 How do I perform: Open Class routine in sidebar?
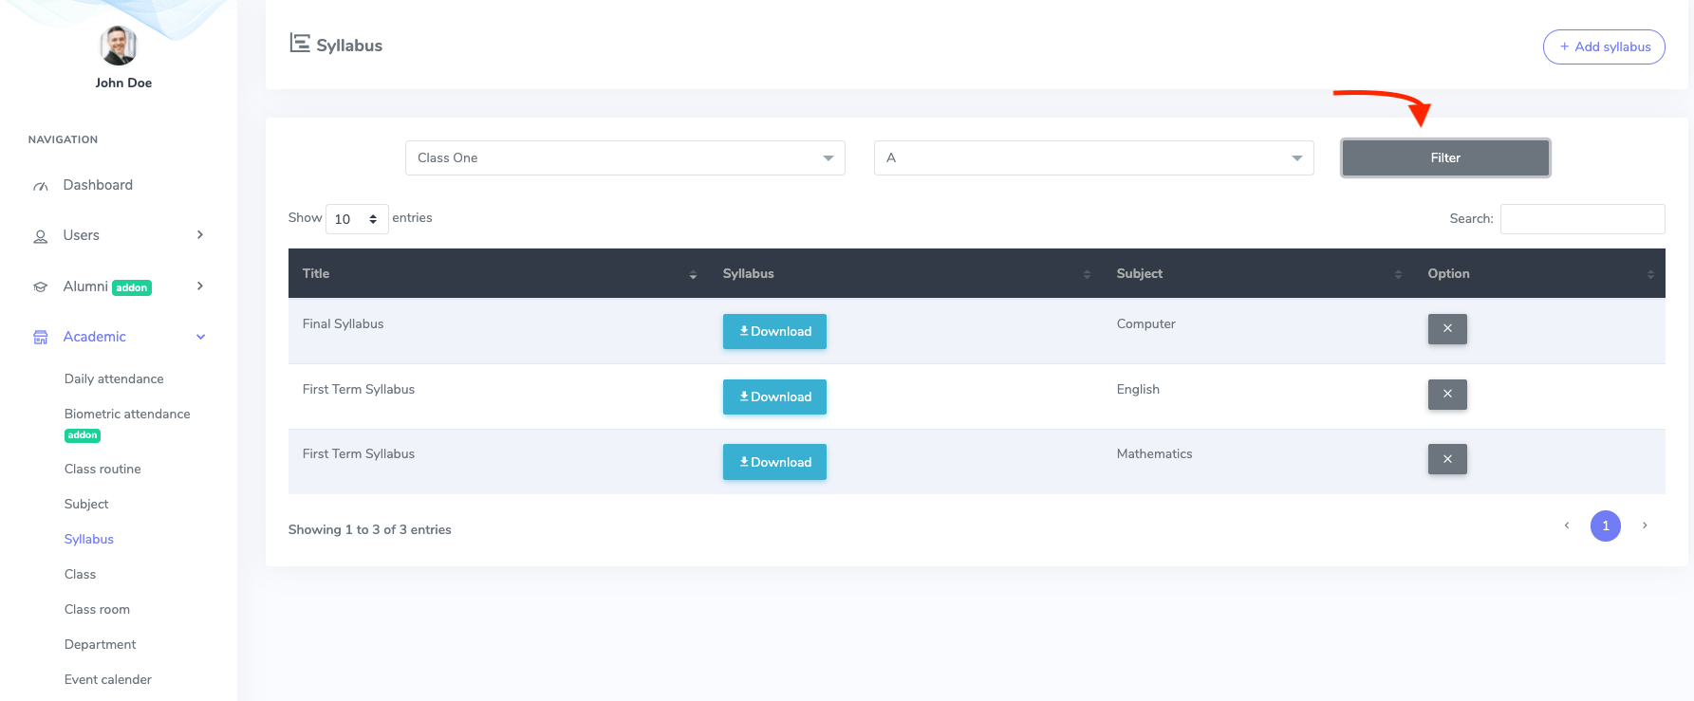(x=102, y=469)
